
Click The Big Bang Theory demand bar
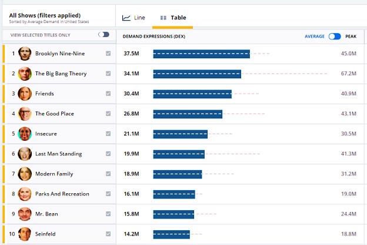197,74
